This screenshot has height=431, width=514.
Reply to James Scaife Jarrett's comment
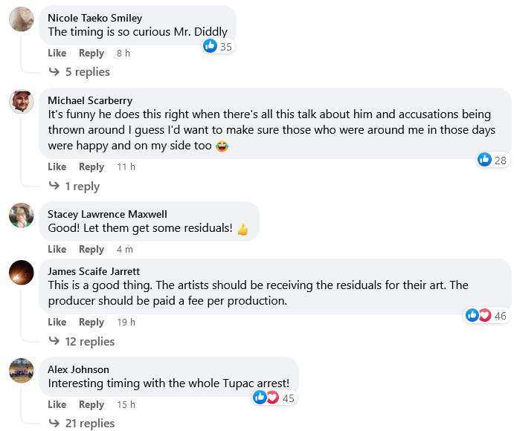click(91, 323)
